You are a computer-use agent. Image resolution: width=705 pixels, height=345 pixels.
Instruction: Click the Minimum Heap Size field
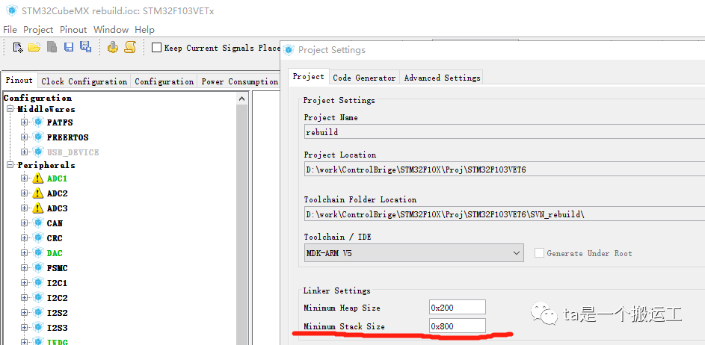click(458, 307)
